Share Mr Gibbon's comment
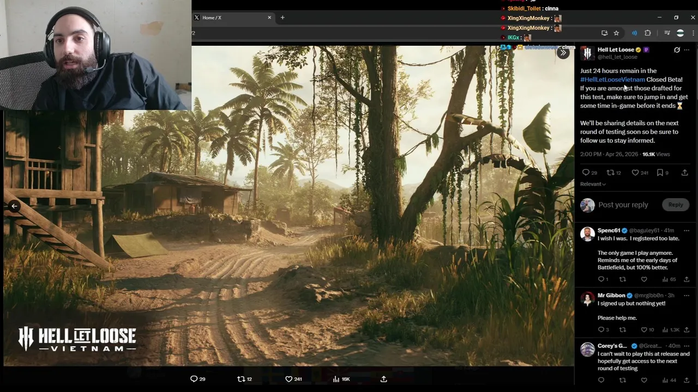This screenshot has height=392, width=698. (687, 329)
